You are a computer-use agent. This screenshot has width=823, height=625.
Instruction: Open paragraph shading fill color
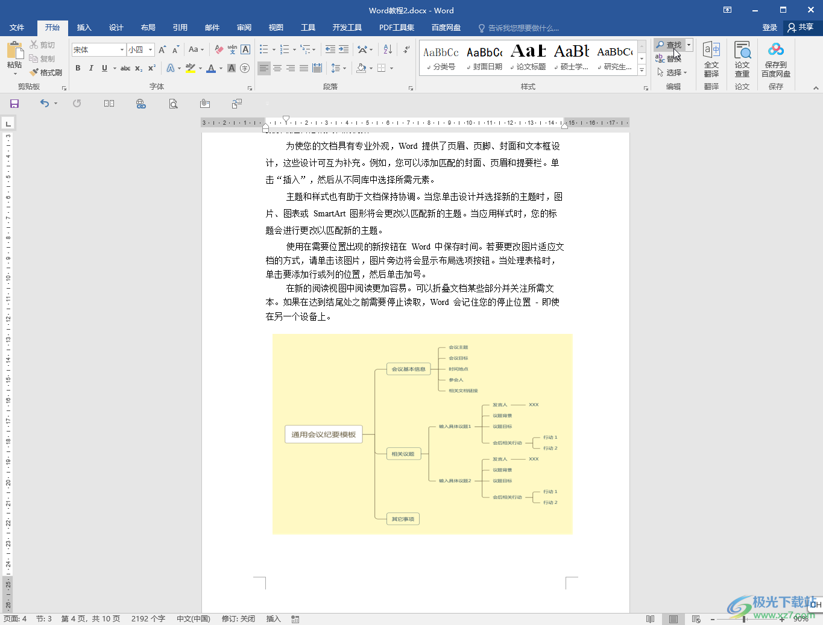tap(361, 68)
